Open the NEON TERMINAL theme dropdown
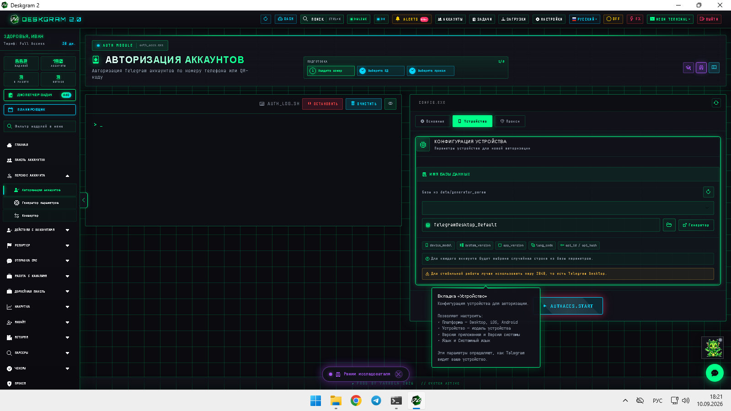This screenshot has height=411, width=731. click(x=670, y=19)
